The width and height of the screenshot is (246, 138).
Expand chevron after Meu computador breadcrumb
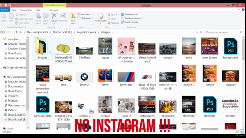pyautogui.click(x=50, y=32)
